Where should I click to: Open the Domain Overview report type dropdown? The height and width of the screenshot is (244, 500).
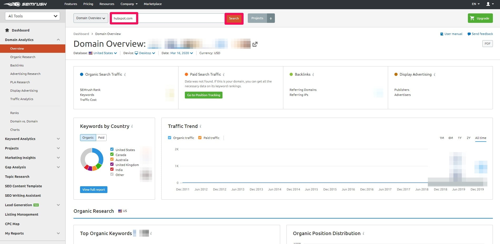[x=91, y=18]
